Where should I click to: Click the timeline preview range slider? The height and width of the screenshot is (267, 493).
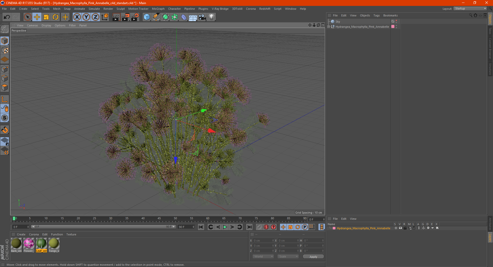click(103, 227)
